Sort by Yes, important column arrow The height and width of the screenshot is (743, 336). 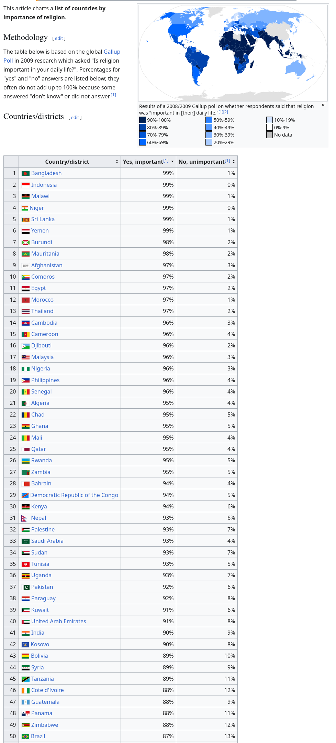pos(172,162)
